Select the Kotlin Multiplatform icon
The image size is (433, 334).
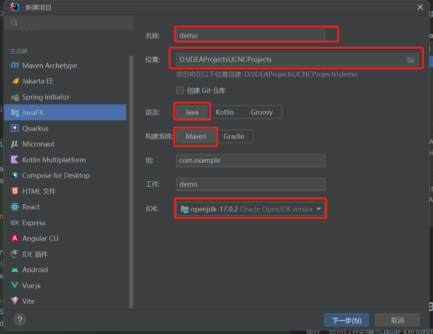(x=15, y=160)
